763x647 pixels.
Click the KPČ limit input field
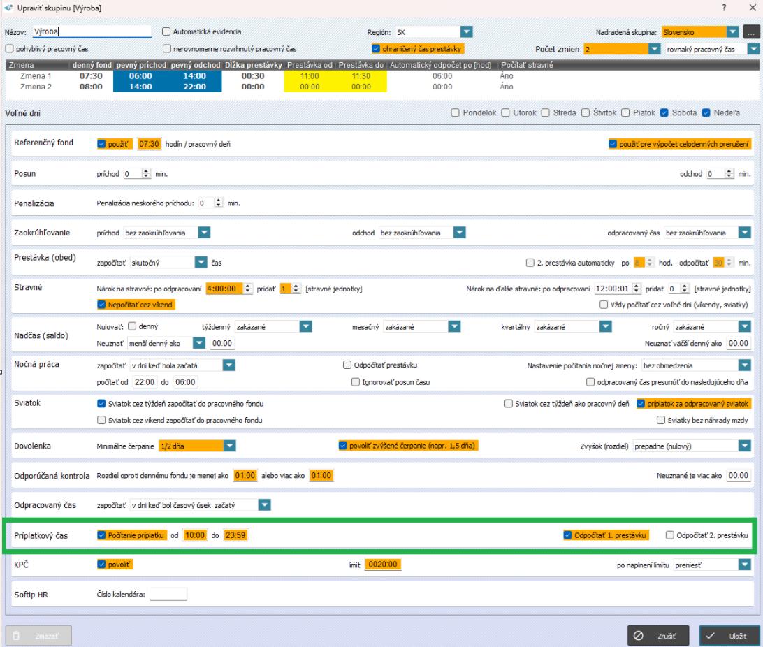(x=382, y=565)
